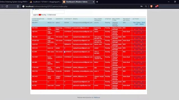
Task: Click contact number 34343
Action: [x=66, y=37]
